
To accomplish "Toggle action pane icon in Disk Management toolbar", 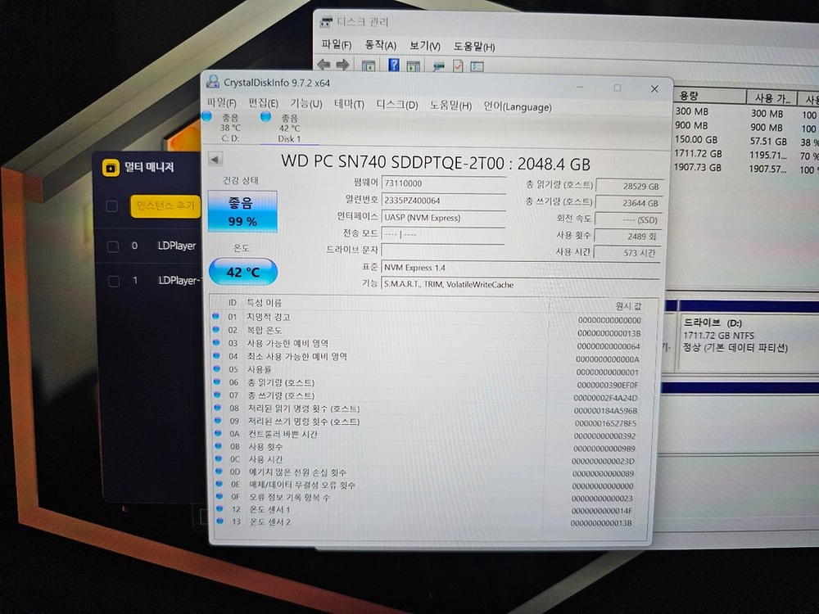I will click(414, 66).
